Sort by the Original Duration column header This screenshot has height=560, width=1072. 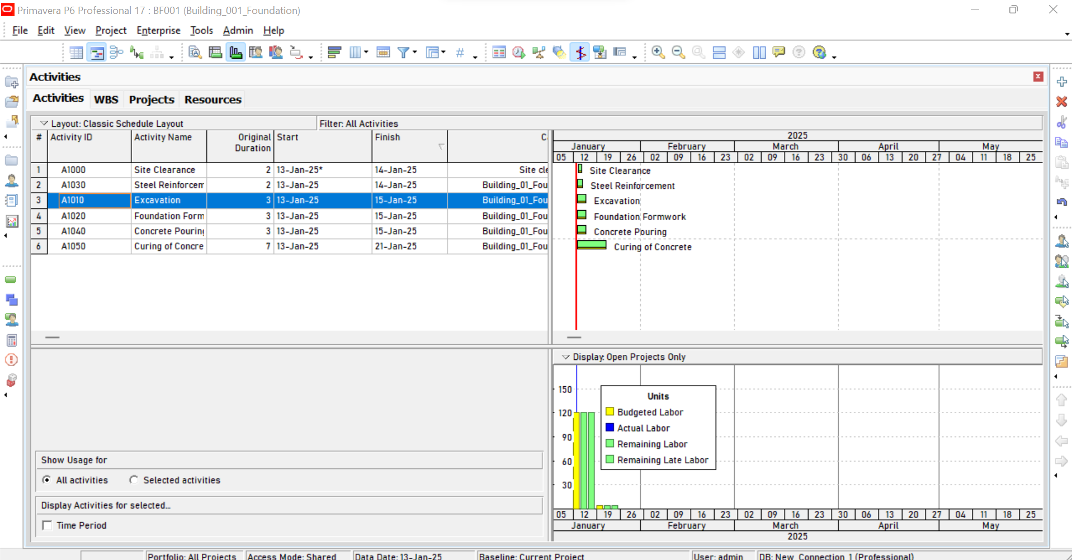tap(240, 146)
